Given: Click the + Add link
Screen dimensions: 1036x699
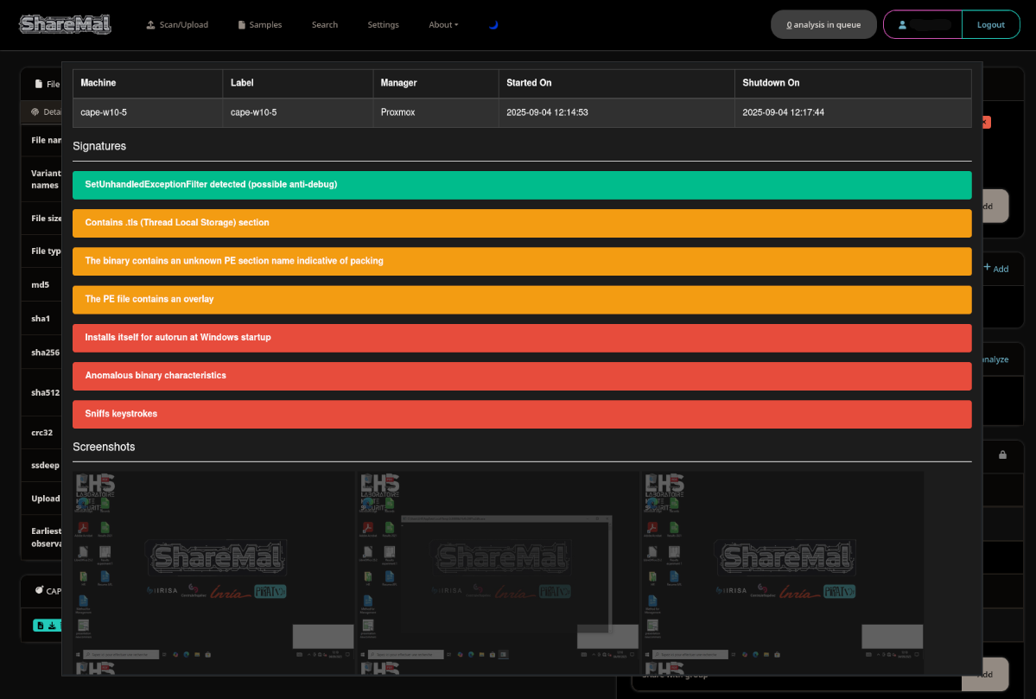Looking at the screenshot, I should click(996, 269).
